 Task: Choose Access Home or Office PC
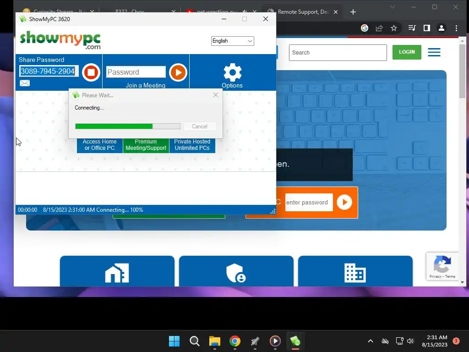99,145
